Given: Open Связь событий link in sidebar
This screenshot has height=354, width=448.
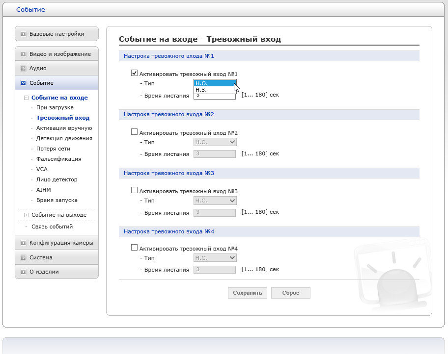Looking at the screenshot, I should pyautogui.click(x=52, y=227).
